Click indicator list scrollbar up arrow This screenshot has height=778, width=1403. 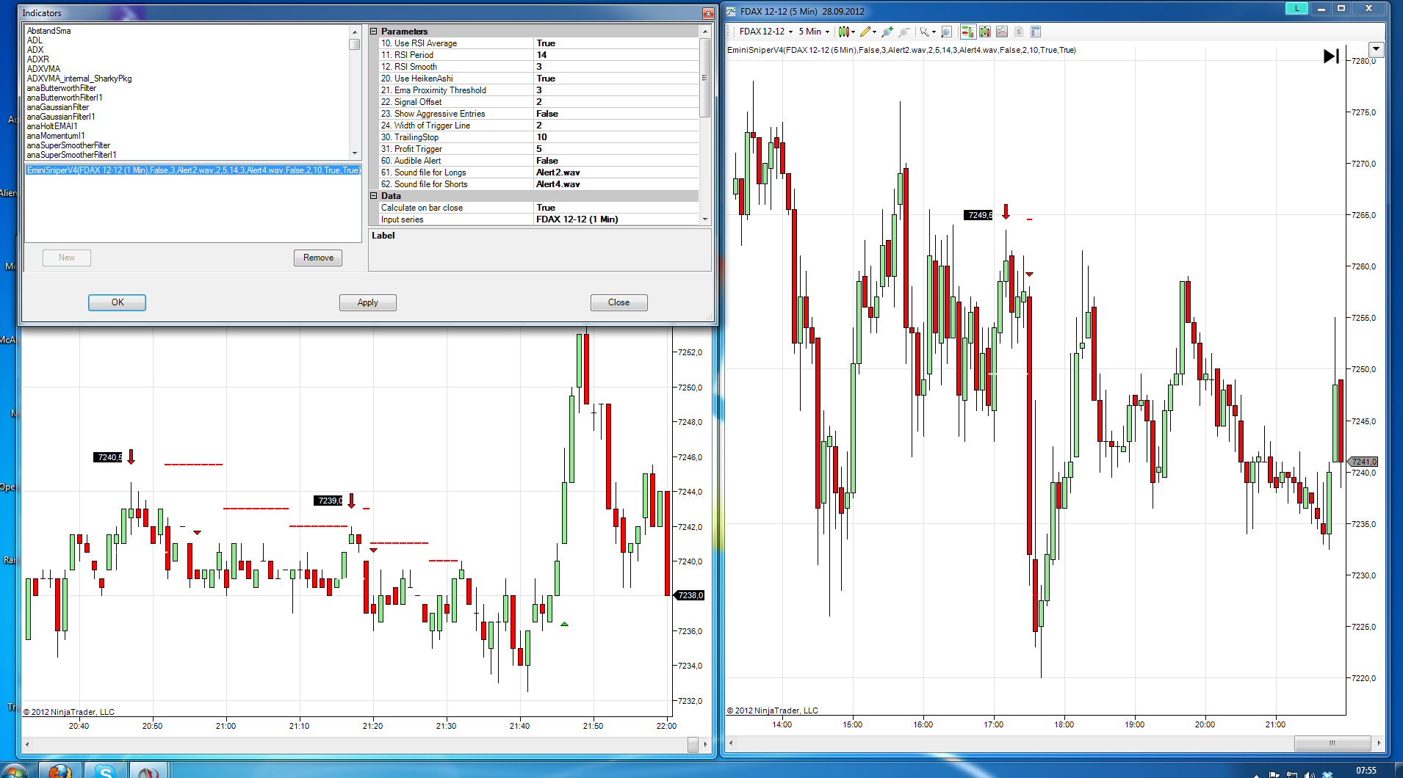[355, 32]
